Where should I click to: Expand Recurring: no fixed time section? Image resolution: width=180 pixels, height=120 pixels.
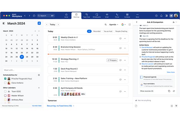(x=61, y=106)
